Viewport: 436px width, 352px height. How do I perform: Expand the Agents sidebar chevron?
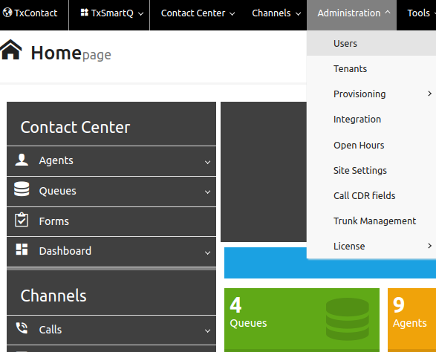(x=207, y=162)
